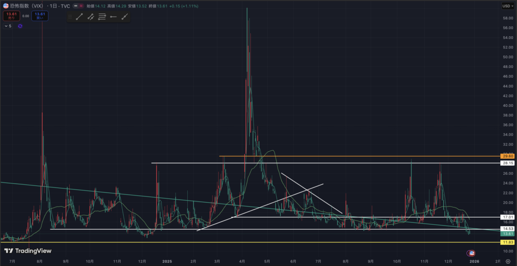This screenshot has height=266, width=517.
Task: Select the trend line drawing tool
Action: click(x=79, y=17)
